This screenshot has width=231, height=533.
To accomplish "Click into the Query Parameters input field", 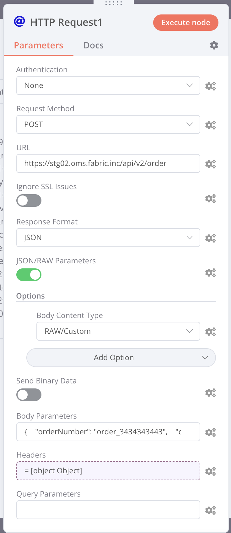I will click(108, 510).
